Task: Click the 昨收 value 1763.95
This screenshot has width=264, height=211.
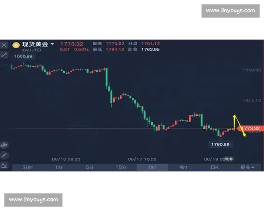Action: pos(150,50)
